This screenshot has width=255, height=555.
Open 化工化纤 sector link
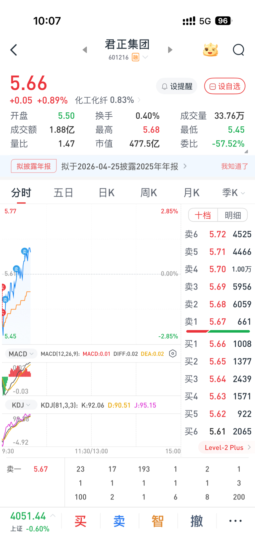[108, 100]
